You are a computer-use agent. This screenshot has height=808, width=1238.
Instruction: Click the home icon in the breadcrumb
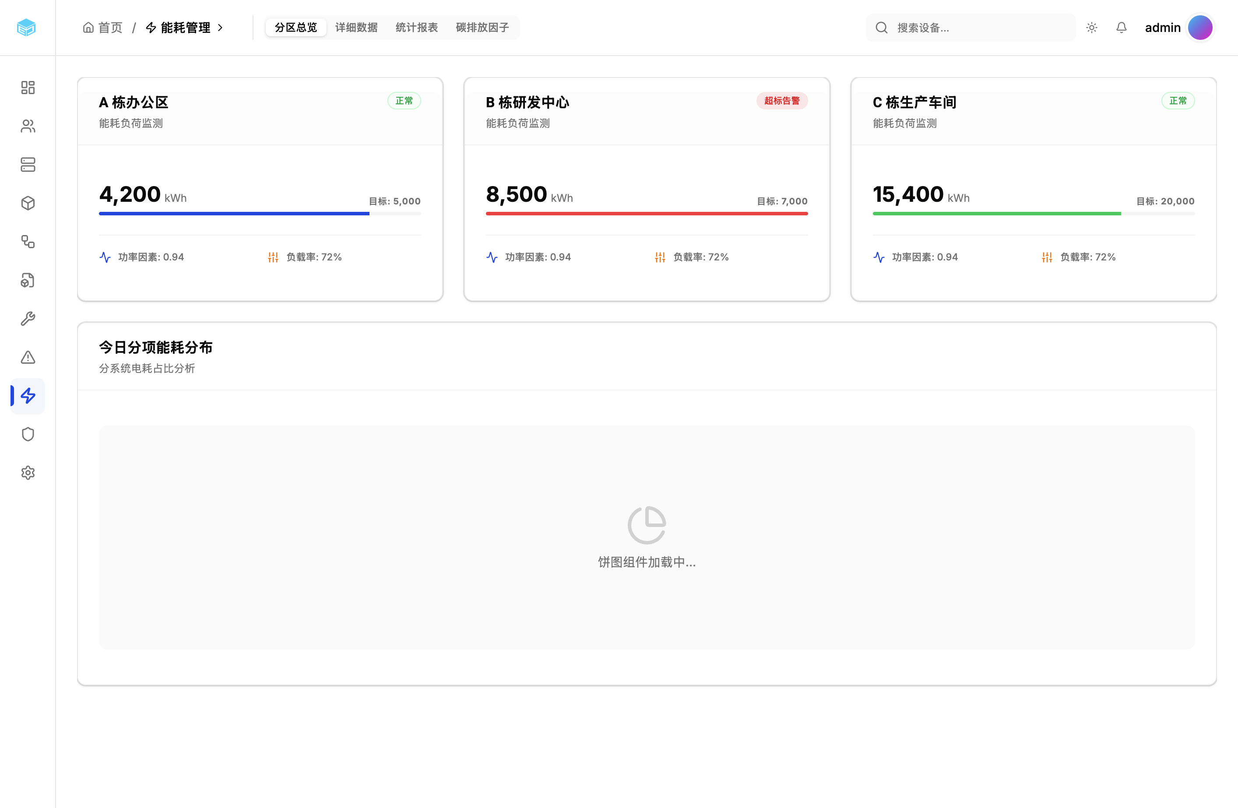(x=88, y=27)
